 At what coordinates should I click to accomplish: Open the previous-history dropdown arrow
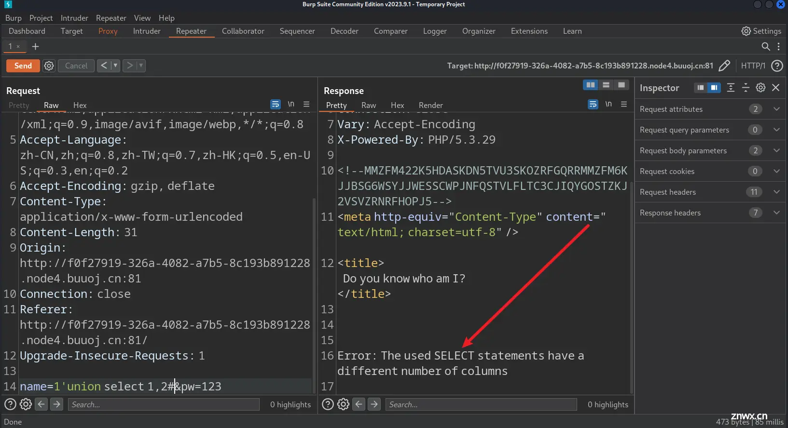(115, 66)
